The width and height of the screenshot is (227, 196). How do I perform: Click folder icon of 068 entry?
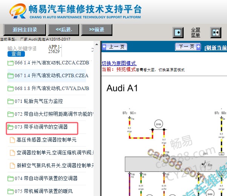click(x=11, y=89)
